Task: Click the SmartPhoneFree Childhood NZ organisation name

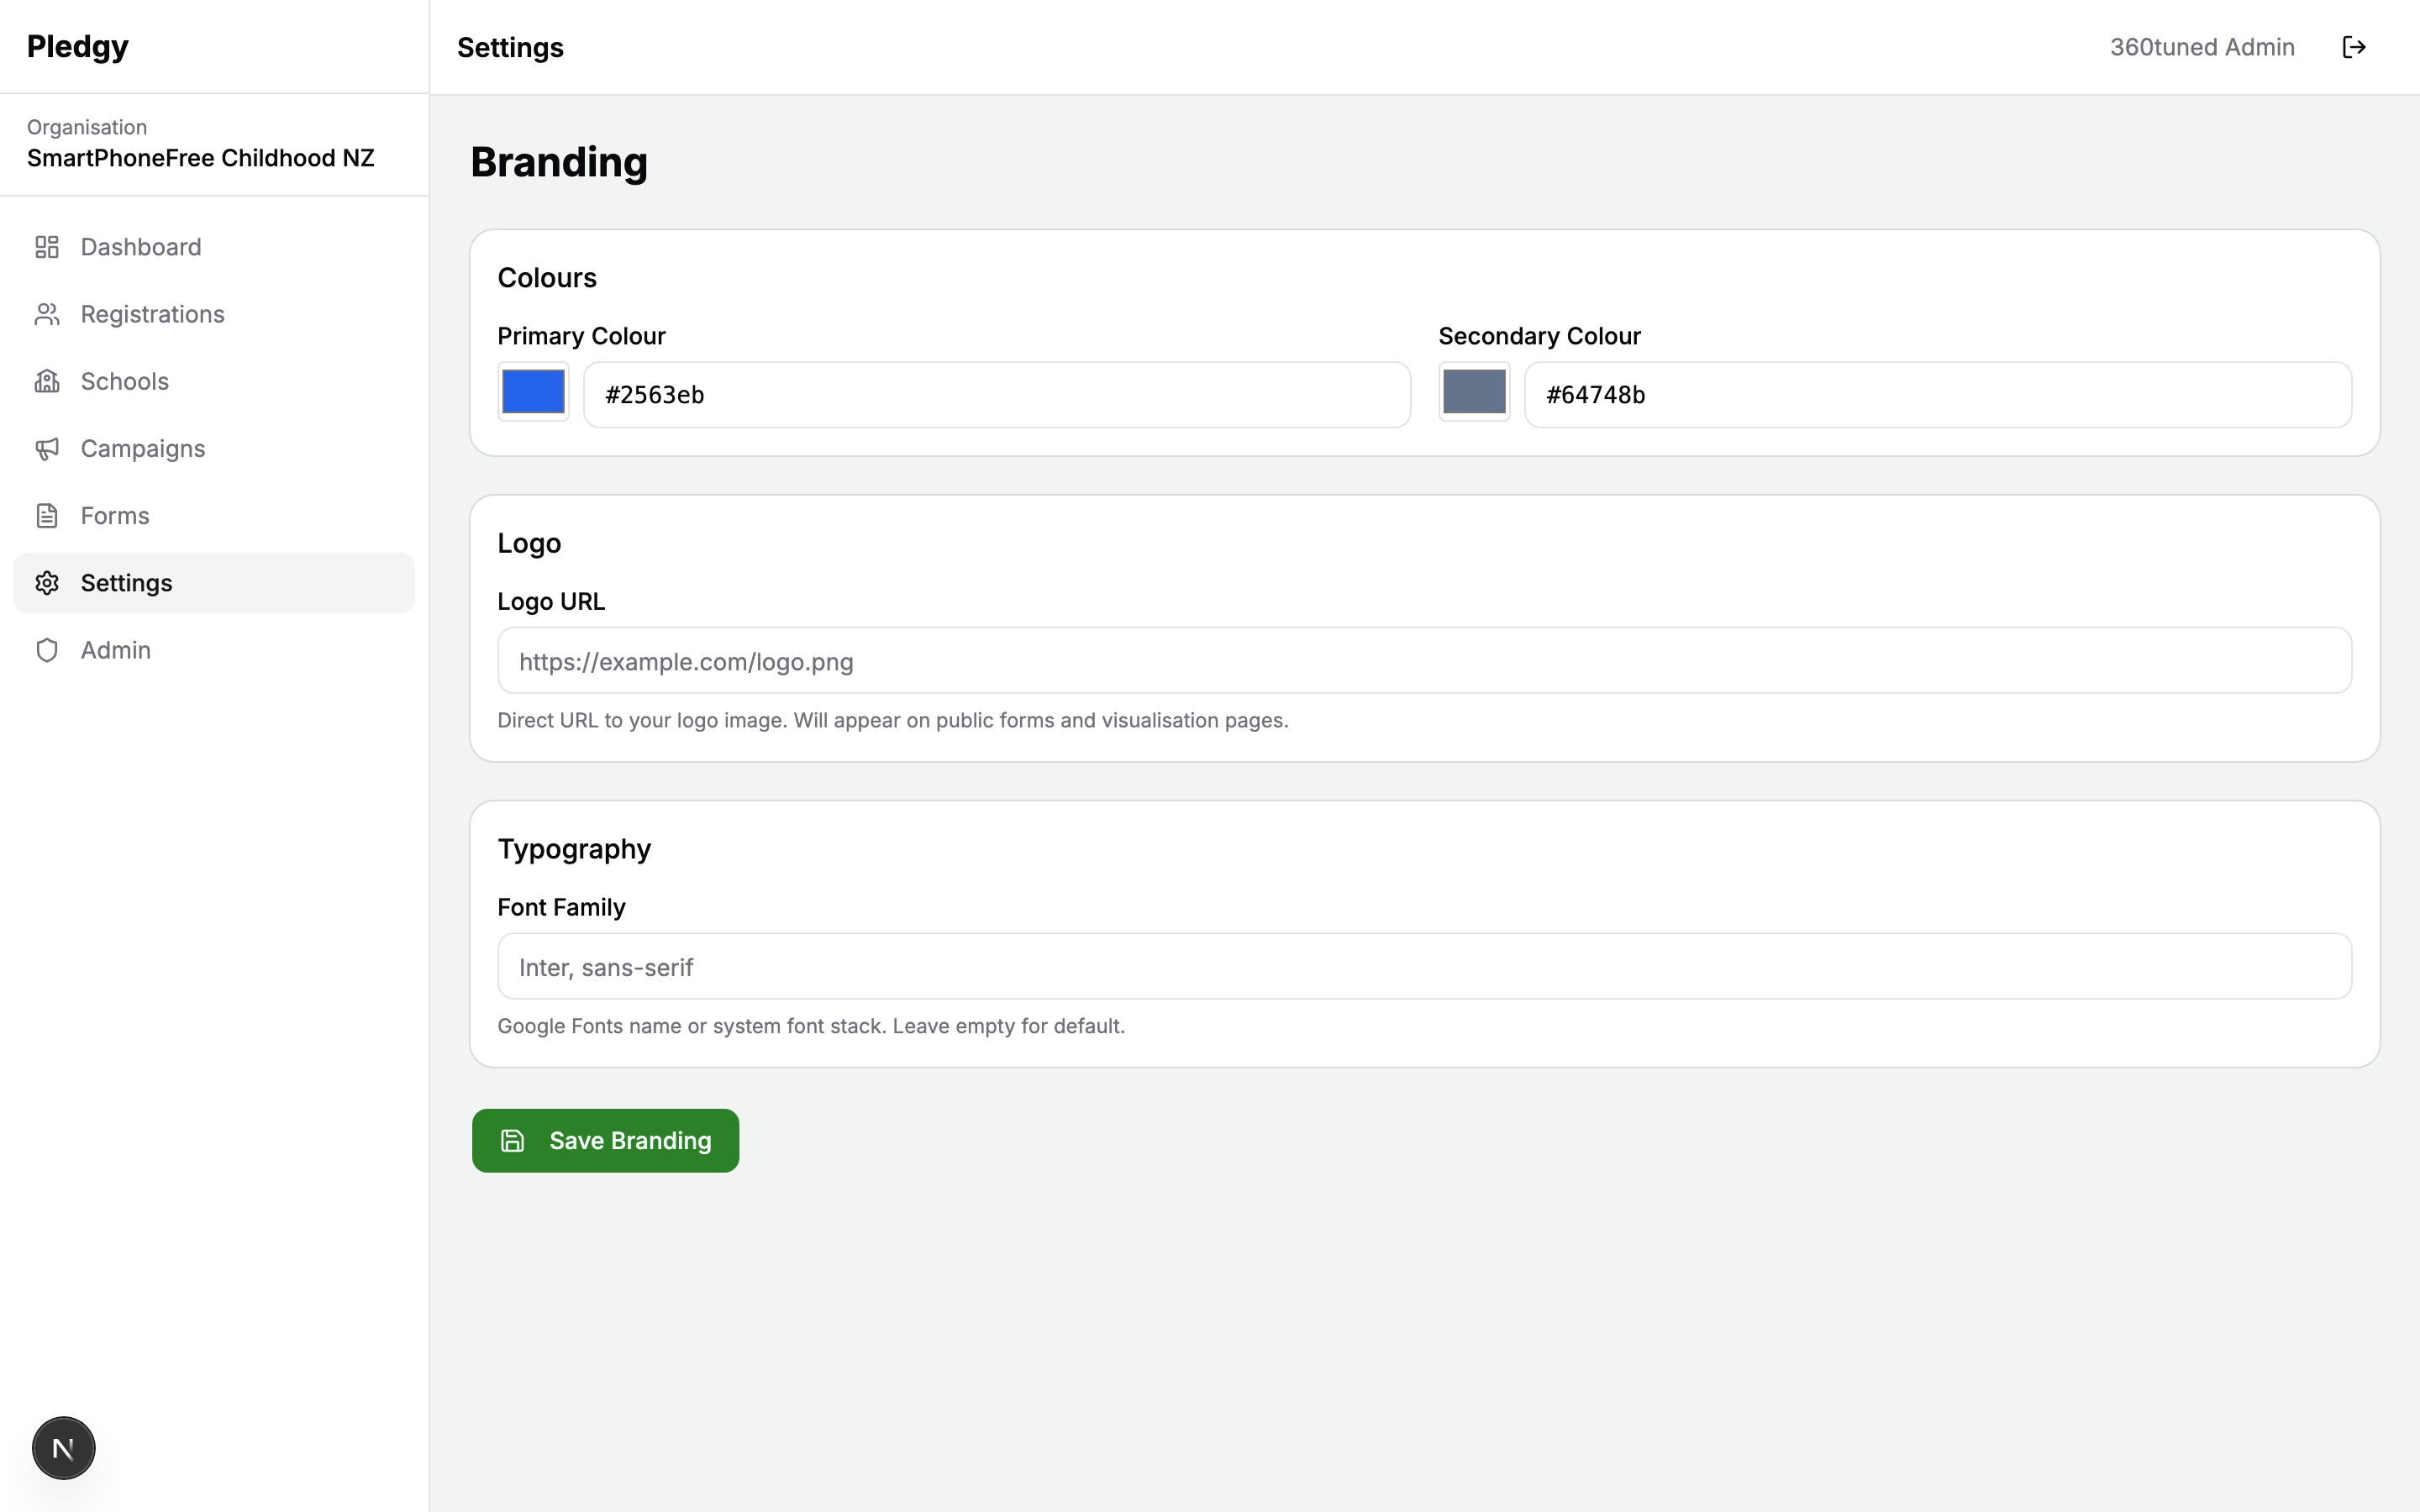Action: coord(200,158)
